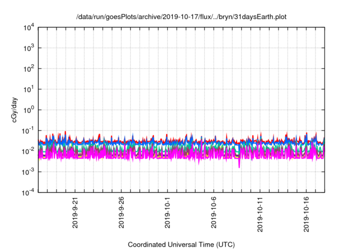Click the 10^1 y-axis tick label
Image resolution: width=358 pixels, height=250 pixels.
[x=28, y=89]
